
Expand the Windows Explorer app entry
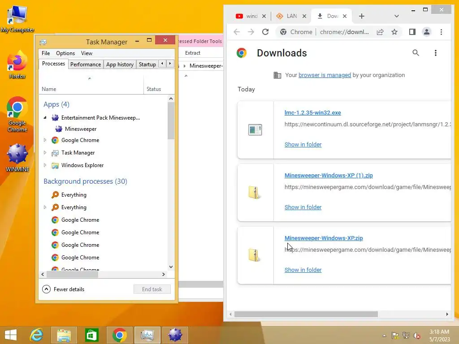click(x=45, y=165)
